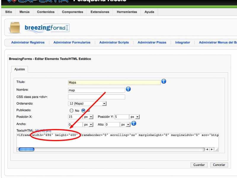Click the Cancelar button
The image size is (237, 178).
(x=219, y=165)
